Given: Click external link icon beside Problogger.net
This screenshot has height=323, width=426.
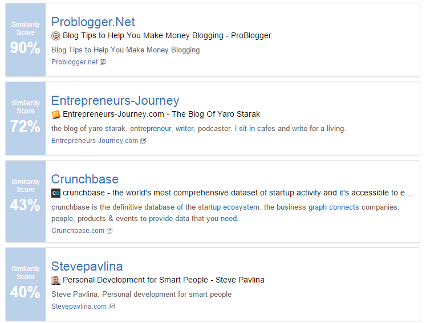Looking at the screenshot, I should [x=103, y=62].
